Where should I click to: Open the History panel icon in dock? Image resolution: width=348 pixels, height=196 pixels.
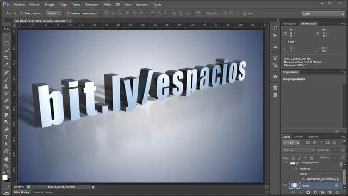[275, 28]
